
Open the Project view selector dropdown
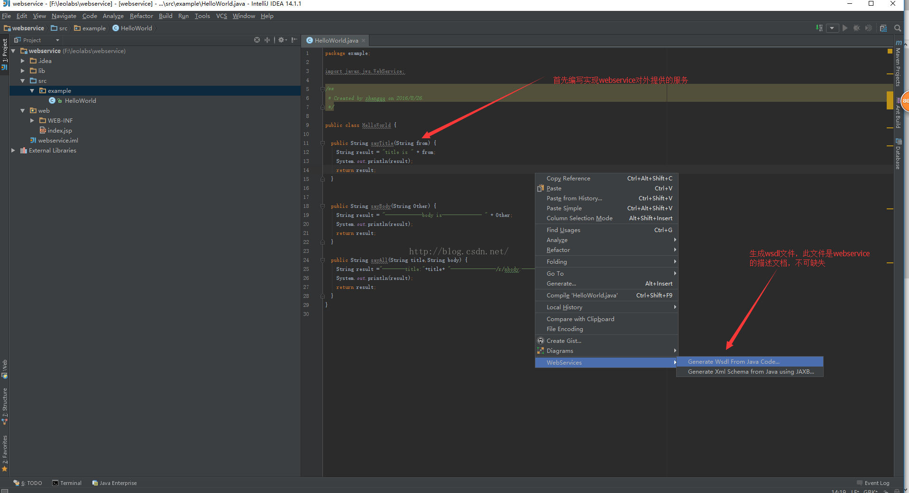(x=37, y=40)
